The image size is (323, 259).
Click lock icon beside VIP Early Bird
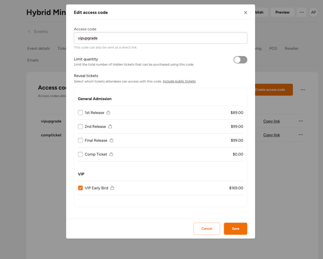(x=112, y=188)
